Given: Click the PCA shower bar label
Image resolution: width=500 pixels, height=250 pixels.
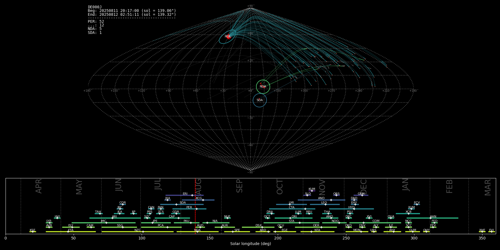Looking at the screenshot, I should 161,225.
